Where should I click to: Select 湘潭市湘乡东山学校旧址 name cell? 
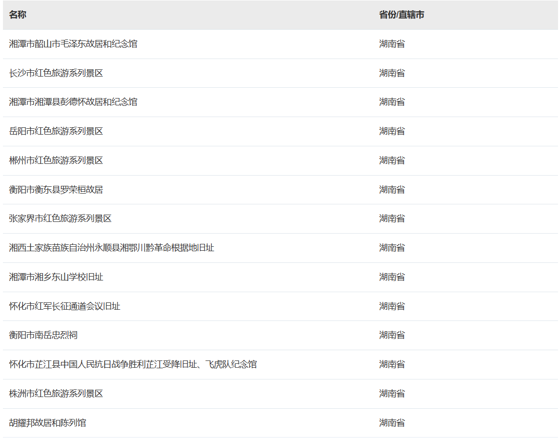pos(56,277)
